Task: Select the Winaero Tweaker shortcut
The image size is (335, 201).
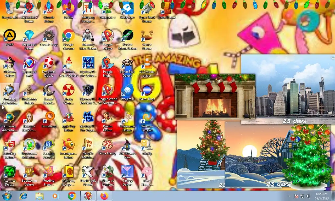Action: coord(147,121)
